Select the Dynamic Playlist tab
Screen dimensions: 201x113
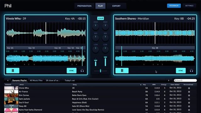click(x=19, y=80)
